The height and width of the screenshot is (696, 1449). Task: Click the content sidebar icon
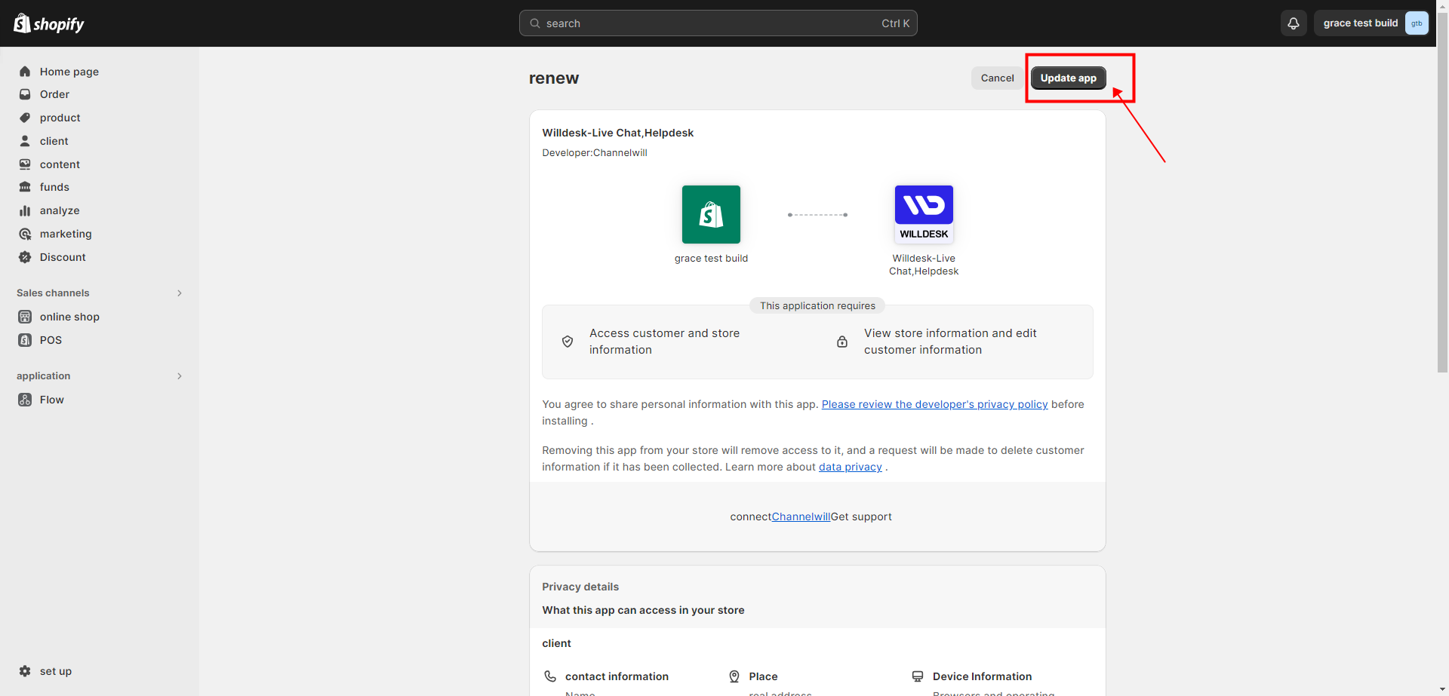(x=25, y=164)
